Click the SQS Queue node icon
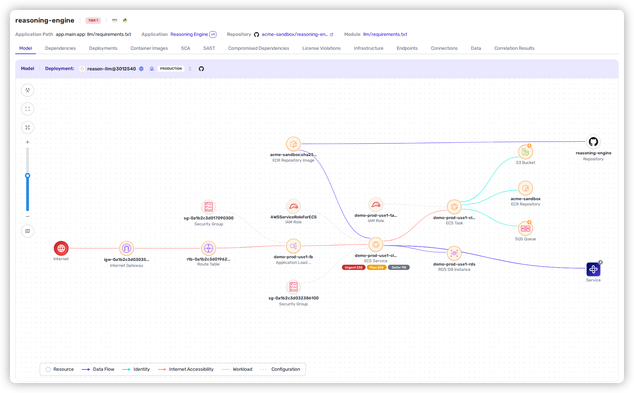 tap(525, 228)
